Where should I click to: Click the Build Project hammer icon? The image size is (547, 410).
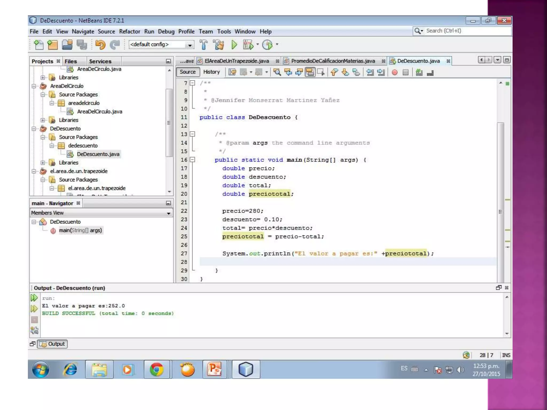pos(204,45)
